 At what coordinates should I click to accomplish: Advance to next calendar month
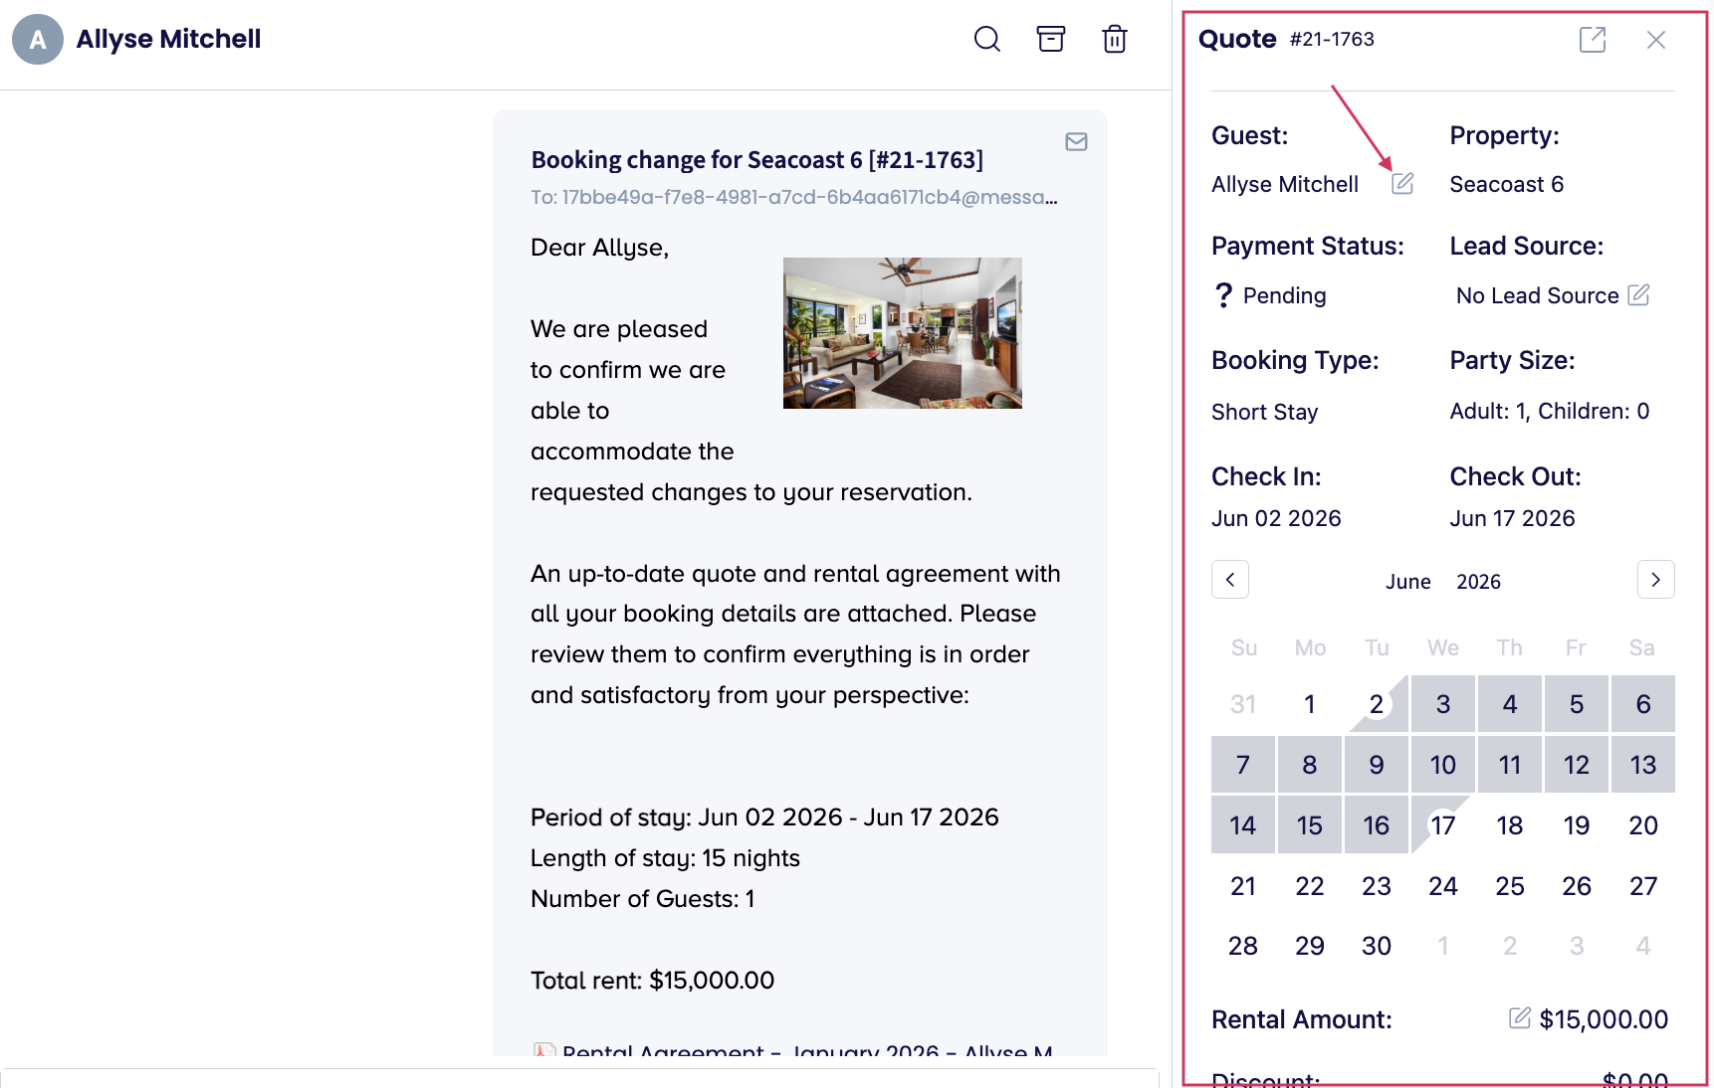tap(1655, 580)
